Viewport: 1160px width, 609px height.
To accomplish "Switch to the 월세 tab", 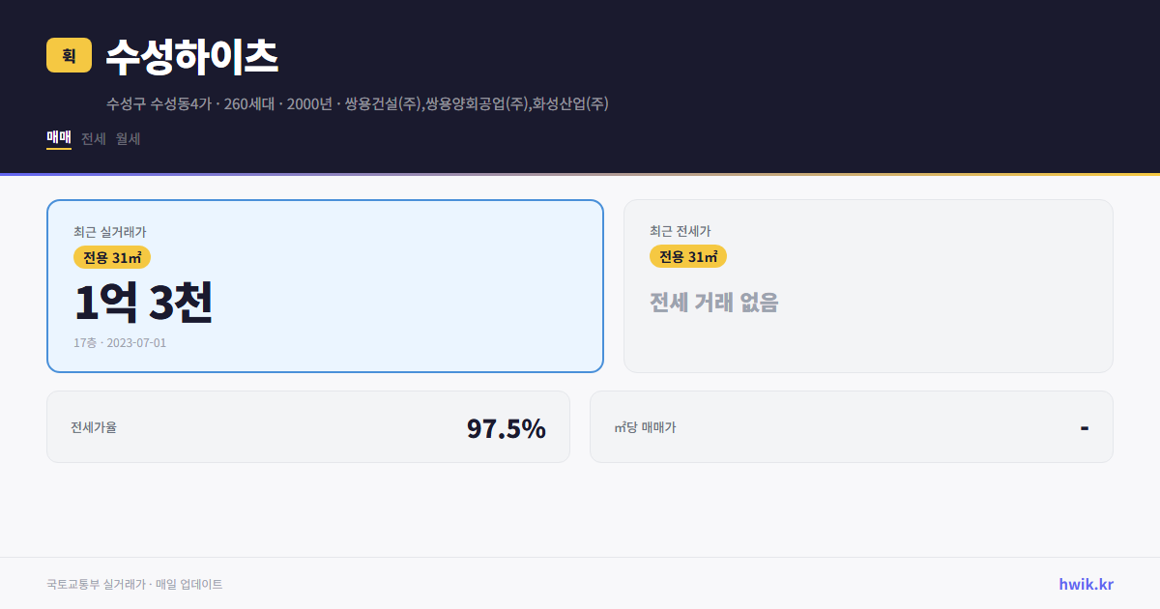I will [x=127, y=138].
